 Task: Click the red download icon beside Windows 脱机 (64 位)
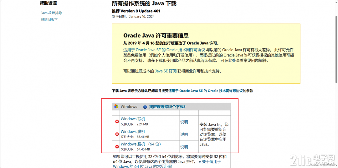117,147
